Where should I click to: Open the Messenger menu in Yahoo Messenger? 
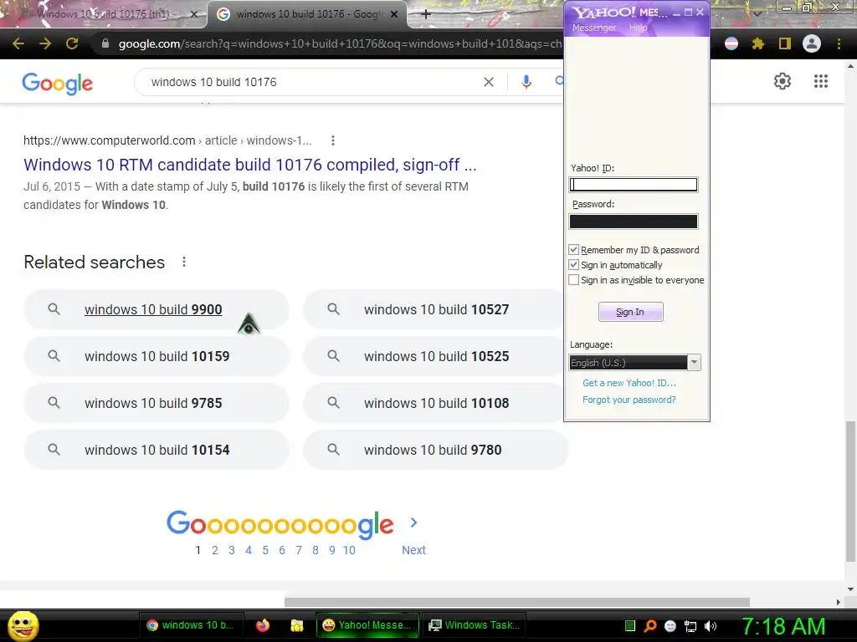coord(594,28)
